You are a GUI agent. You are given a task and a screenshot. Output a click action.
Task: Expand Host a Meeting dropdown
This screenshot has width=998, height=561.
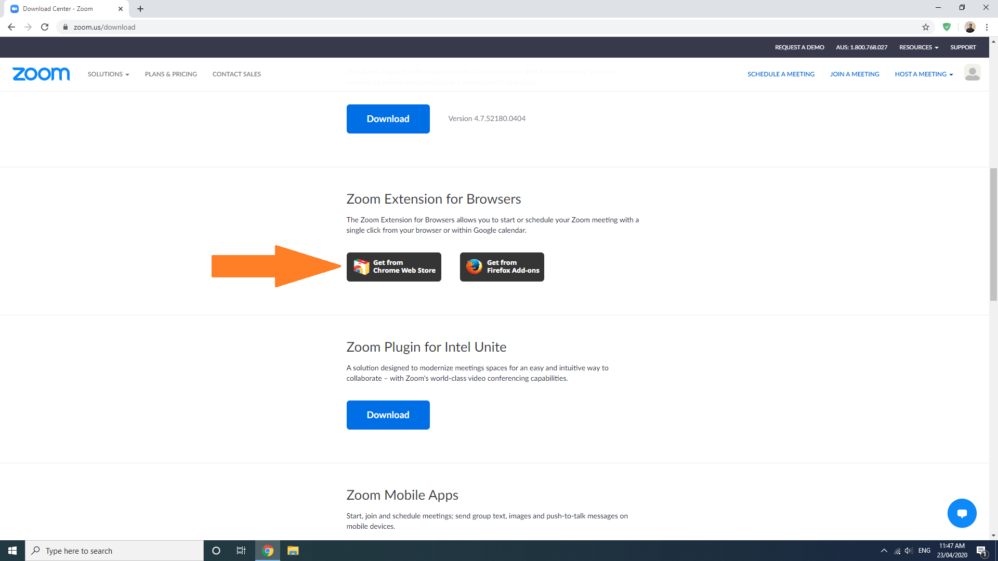(x=924, y=74)
